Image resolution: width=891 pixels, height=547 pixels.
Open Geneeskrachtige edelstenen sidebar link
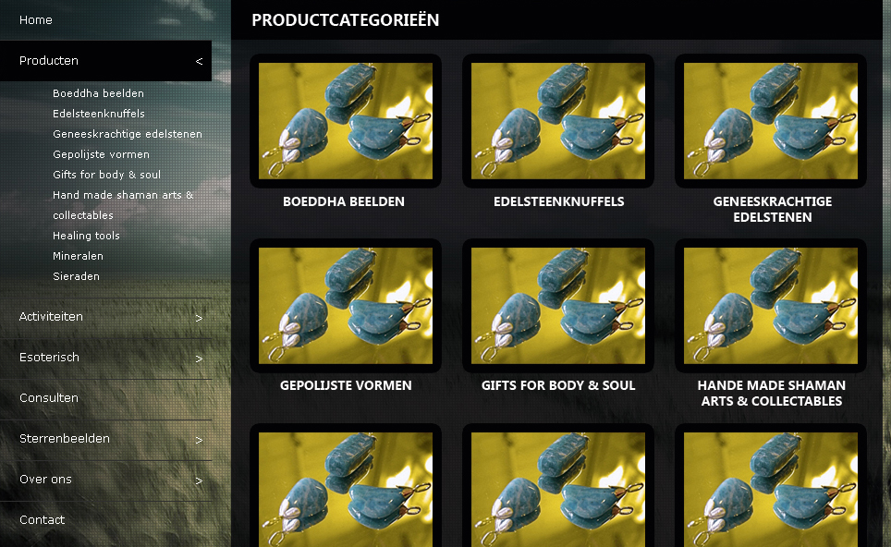pos(128,134)
